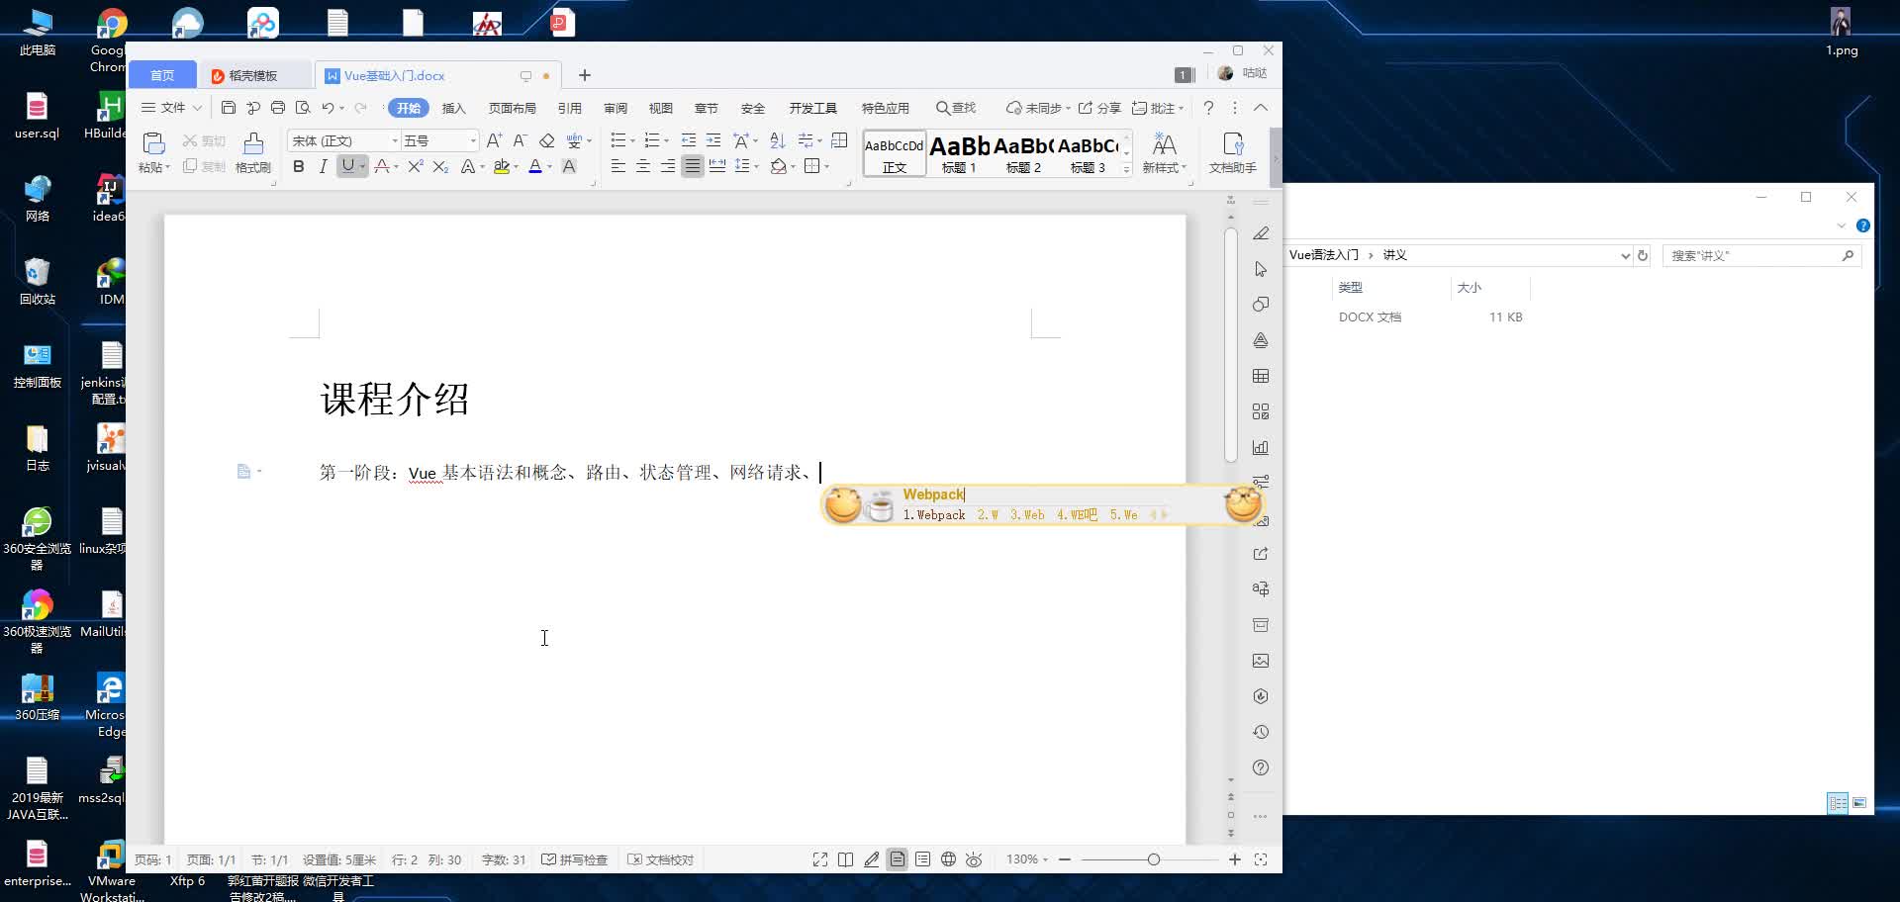Switch to reading mode book icon
This screenshot has width=1900, height=902.
845,859
